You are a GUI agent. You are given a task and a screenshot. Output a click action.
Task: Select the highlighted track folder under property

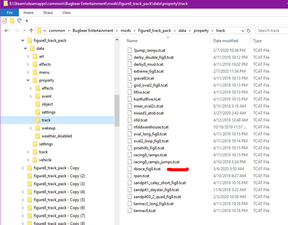pyautogui.click(x=57, y=120)
